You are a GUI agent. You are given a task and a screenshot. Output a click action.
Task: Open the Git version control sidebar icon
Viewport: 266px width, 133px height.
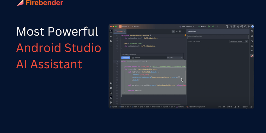point(111,102)
